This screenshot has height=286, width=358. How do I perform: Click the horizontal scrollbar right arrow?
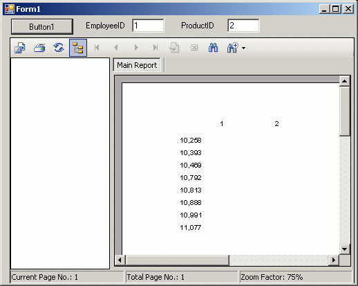point(334,260)
